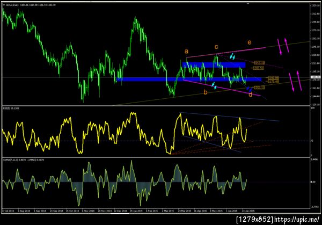322x225 pixels.
Task: Select the topmost yellow price tag below label e
Action: pyautogui.click(x=259, y=62)
